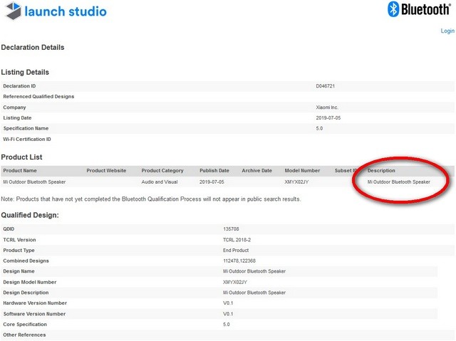Click the Declaration ID label
456x341 pixels.
click(19, 86)
